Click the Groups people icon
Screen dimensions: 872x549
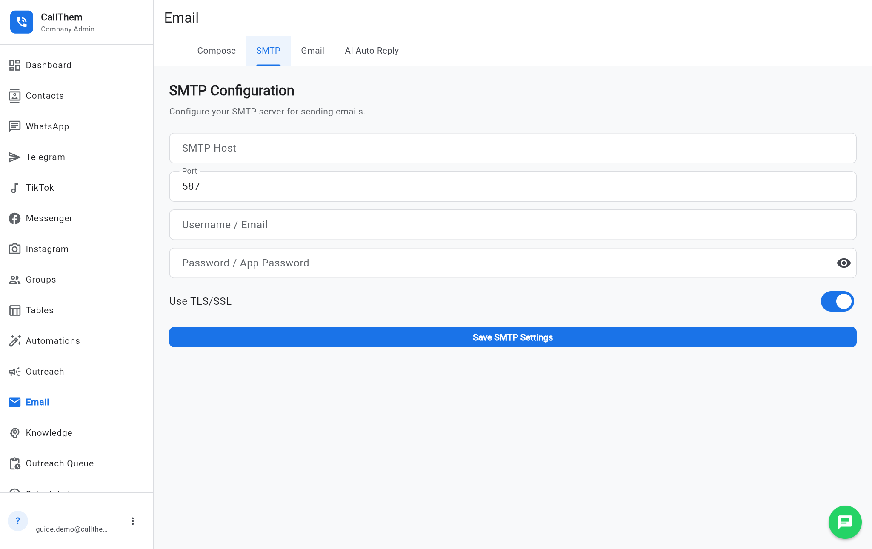point(14,280)
